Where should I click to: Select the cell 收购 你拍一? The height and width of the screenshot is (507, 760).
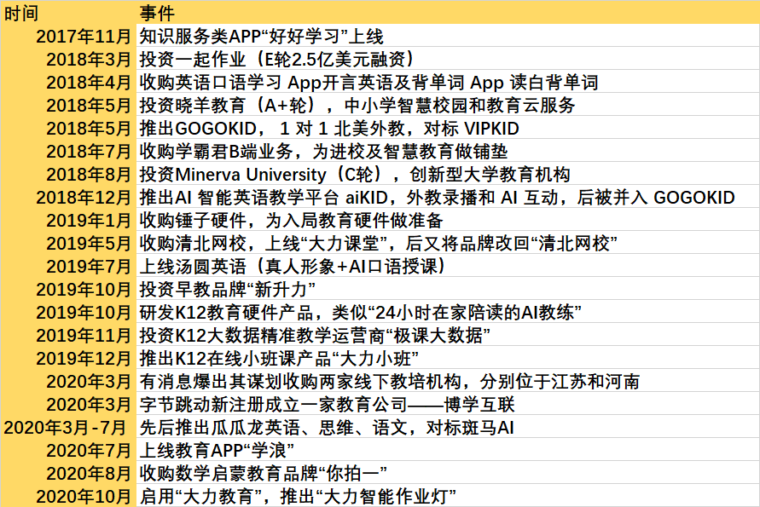(x=448, y=473)
